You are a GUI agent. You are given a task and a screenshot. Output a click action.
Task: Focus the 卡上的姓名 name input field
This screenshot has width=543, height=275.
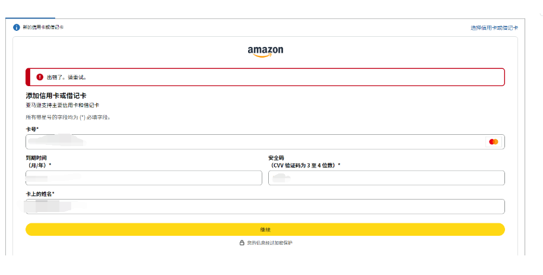click(x=265, y=207)
